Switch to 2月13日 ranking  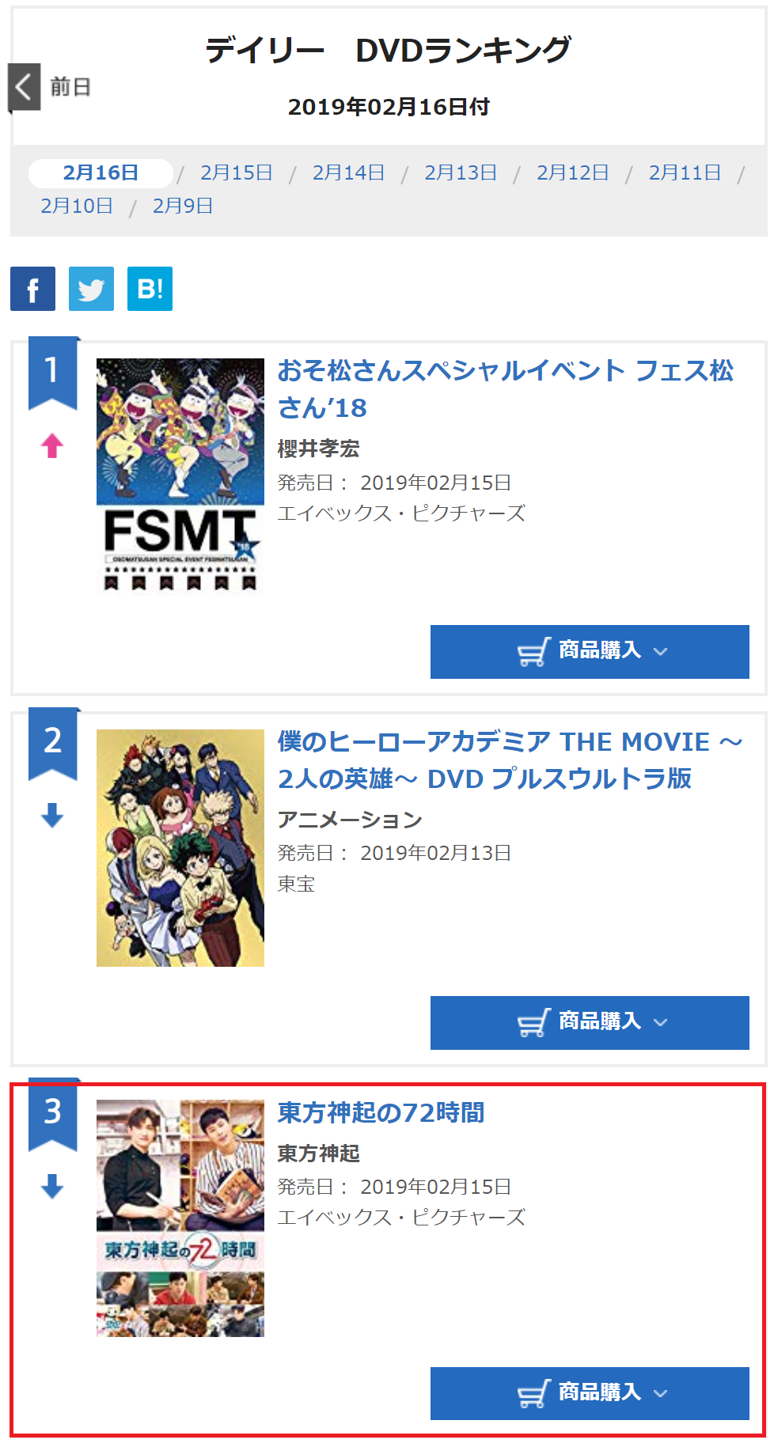click(x=461, y=172)
